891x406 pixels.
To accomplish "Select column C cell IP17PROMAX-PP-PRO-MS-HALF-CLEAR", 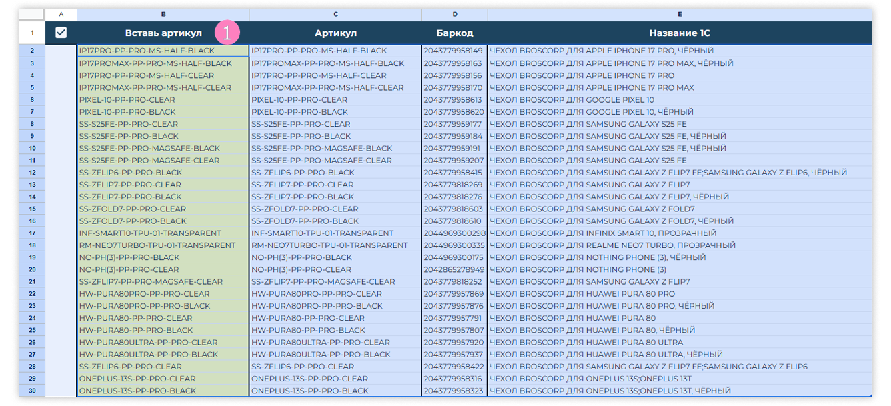I will (335, 87).
